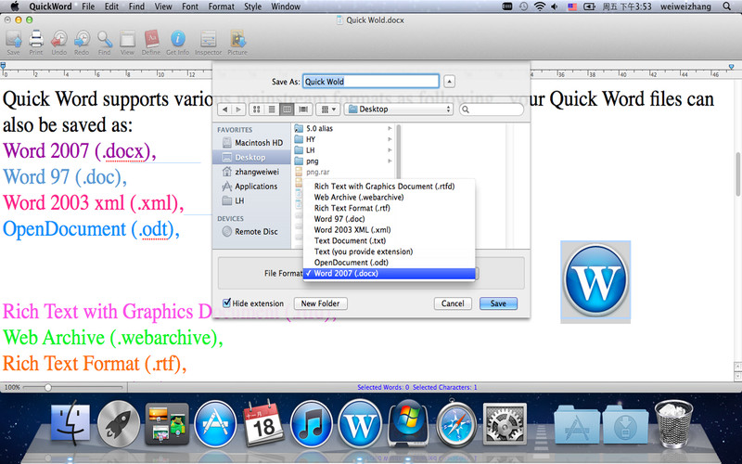742x464 pixels.
Task: Select Remote Disc under Devices
Action: coord(251,231)
